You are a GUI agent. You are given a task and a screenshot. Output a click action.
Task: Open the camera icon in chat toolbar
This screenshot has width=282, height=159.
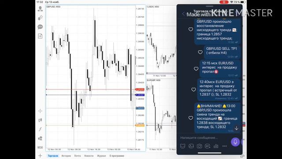199,146
